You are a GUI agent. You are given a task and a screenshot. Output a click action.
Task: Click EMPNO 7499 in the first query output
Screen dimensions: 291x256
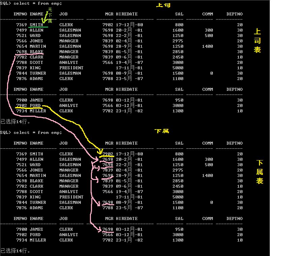22,30
